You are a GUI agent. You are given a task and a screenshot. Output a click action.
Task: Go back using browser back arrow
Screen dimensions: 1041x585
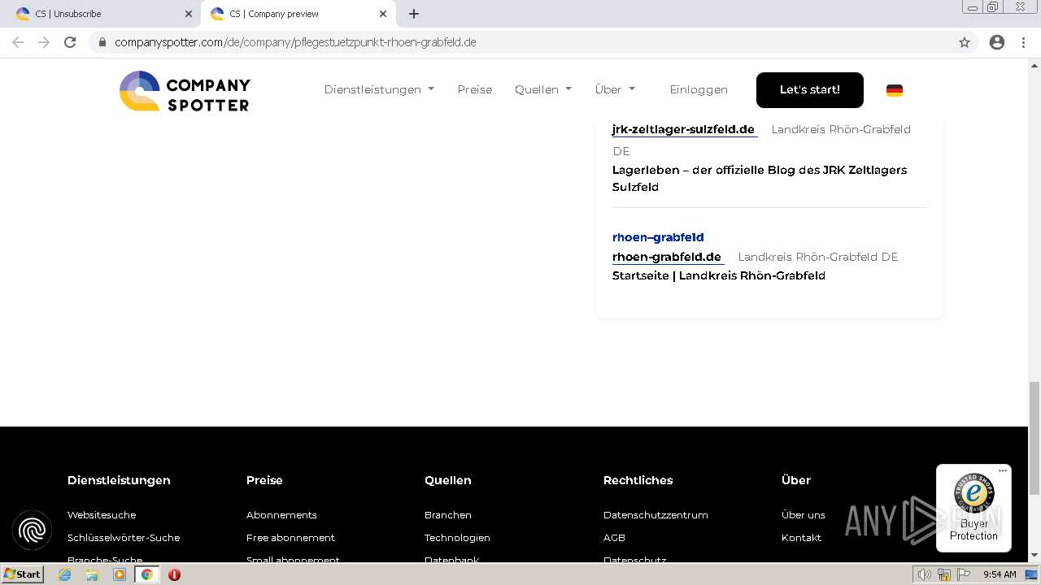tap(18, 42)
